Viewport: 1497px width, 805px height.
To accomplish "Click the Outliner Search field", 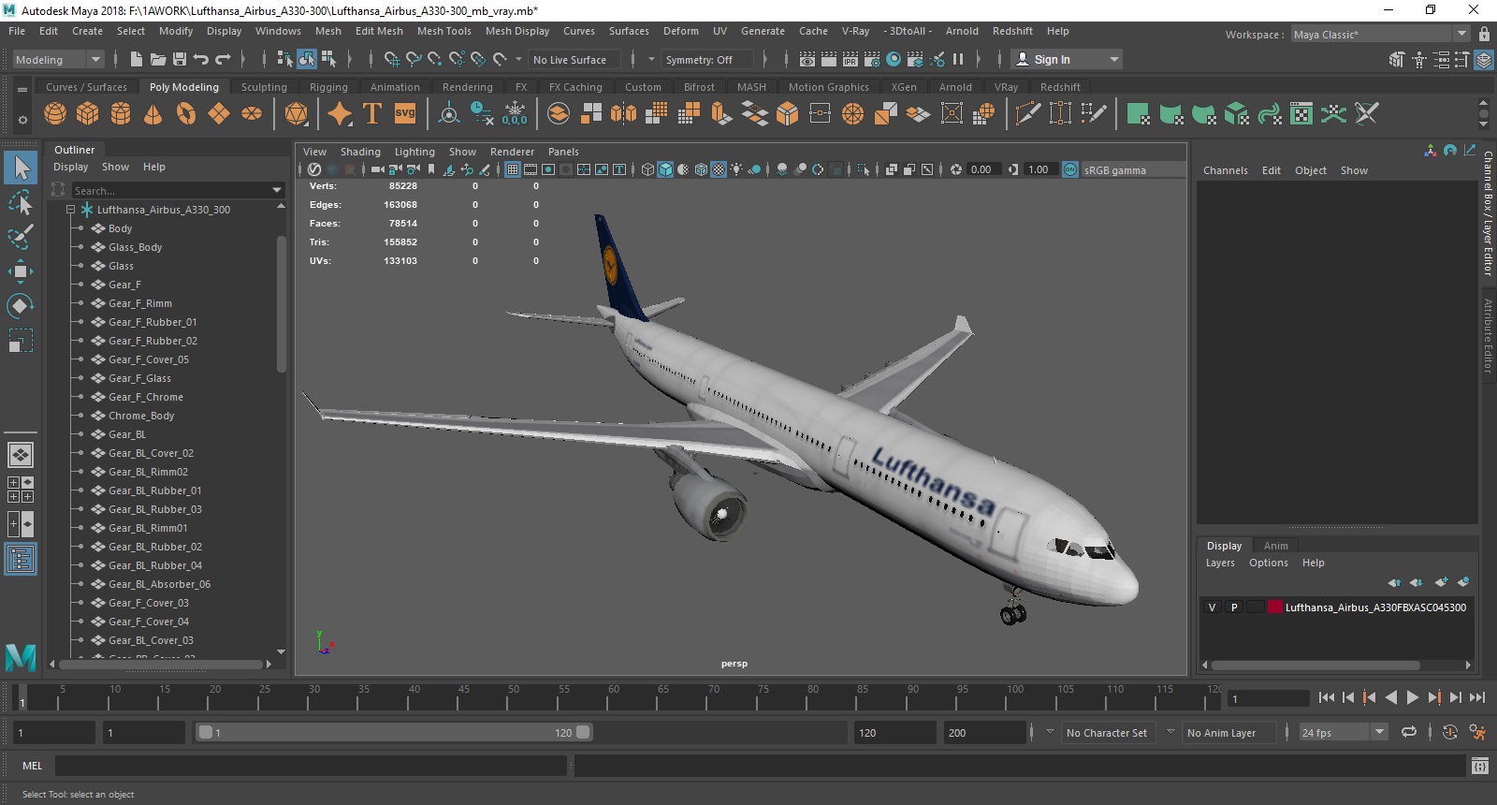I will pyautogui.click(x=170, y=190).
